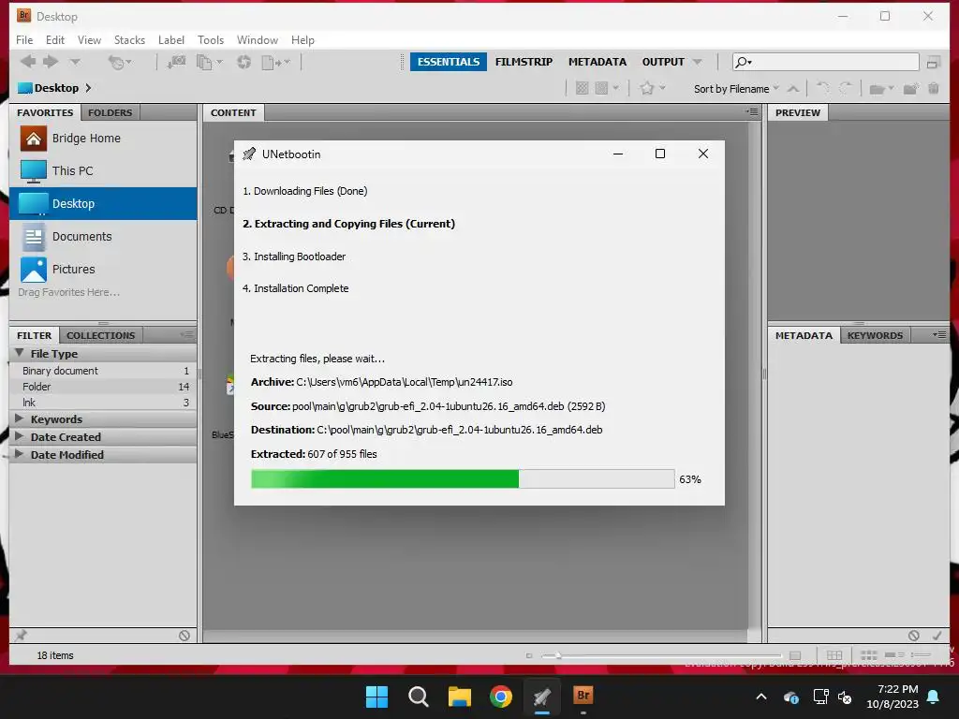959x719 pixels.
Task: Switch to the ESSENTIALS workspace
Action: point(449,62)
